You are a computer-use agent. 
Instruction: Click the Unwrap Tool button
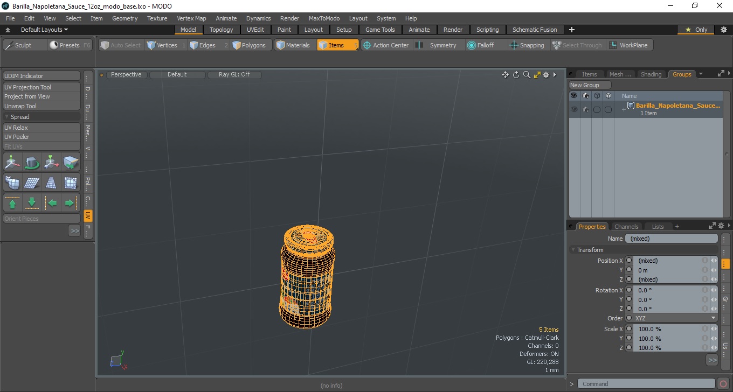coord(42,106)
